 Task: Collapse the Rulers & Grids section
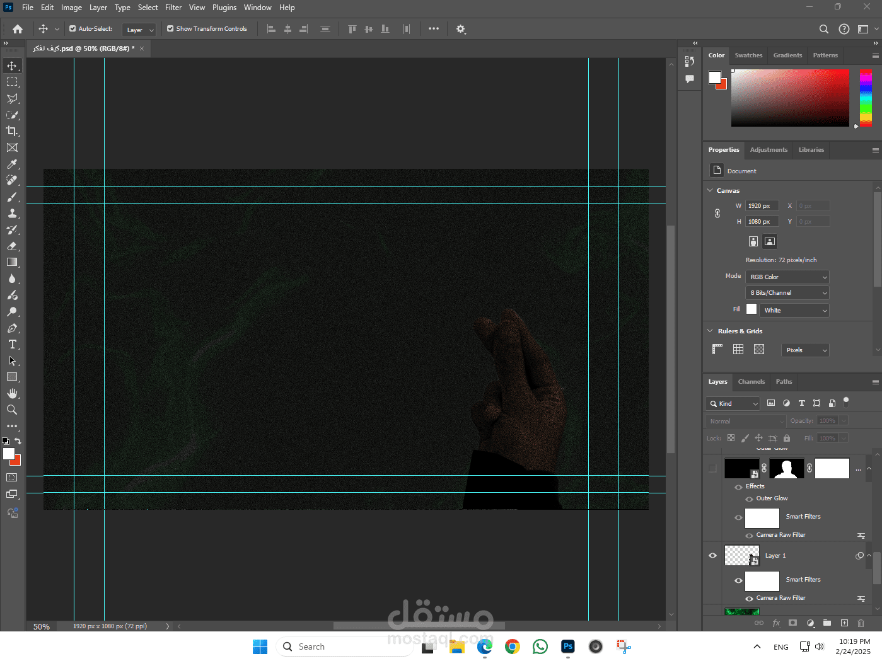[x=711, y=331]
